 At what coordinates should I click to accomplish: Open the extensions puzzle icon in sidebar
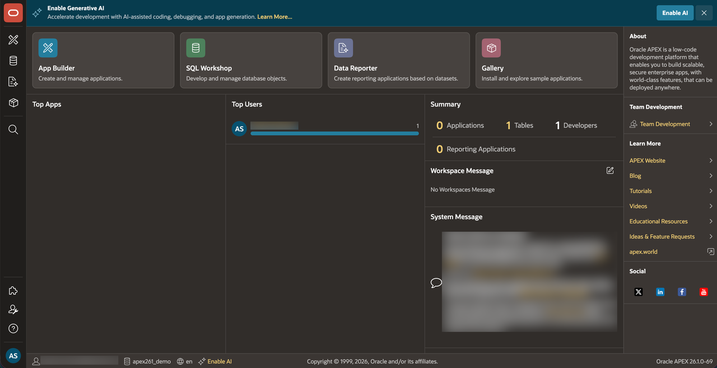13,291
